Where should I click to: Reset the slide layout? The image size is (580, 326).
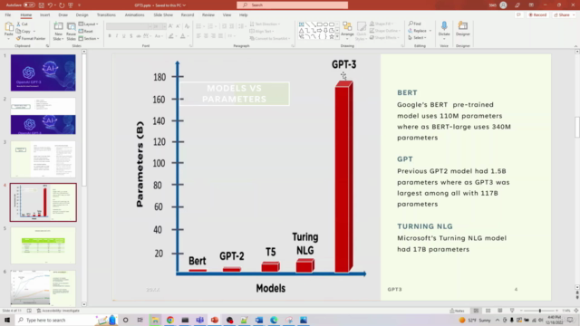(x=86, y=32)
